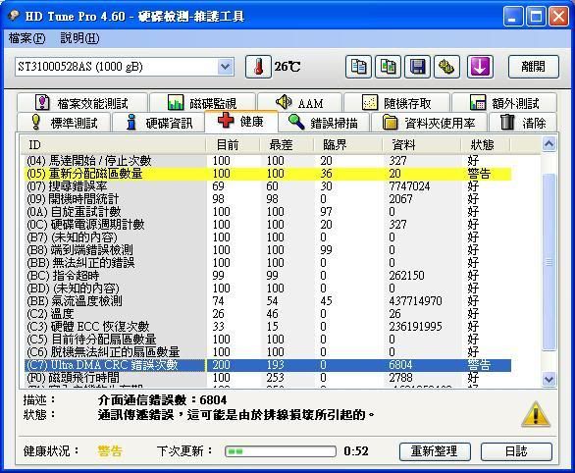Click description text 介面通信錯誤數：6804

(162, 400)
